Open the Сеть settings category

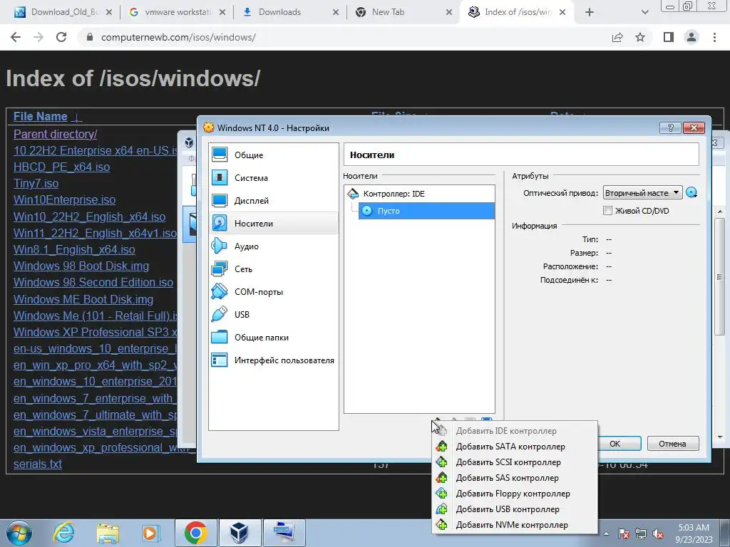point(273,269)
